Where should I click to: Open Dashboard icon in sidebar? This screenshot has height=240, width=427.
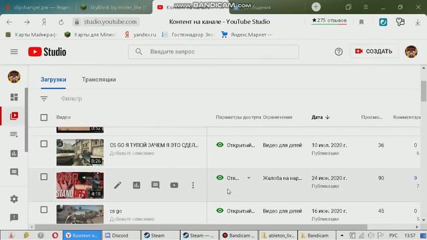click(14, 97)
